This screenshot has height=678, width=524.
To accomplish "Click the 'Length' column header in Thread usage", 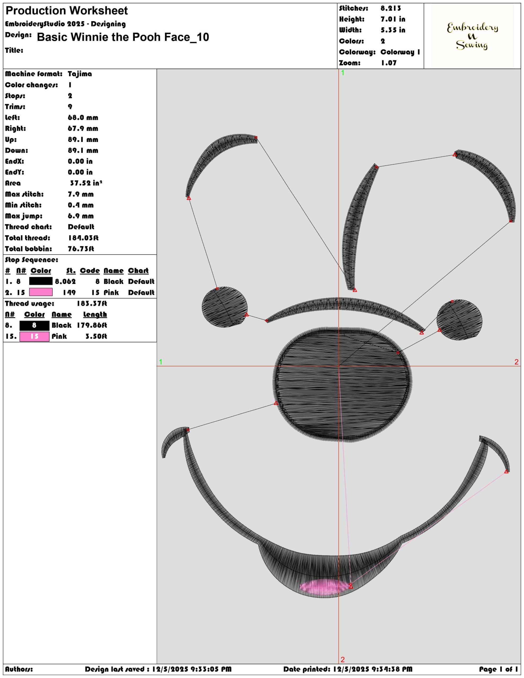I will click(x=95, y=314).
